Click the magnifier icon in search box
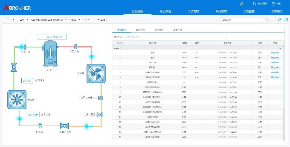The width and height of the screenshot is (290, 147). (x=265, y=20)
